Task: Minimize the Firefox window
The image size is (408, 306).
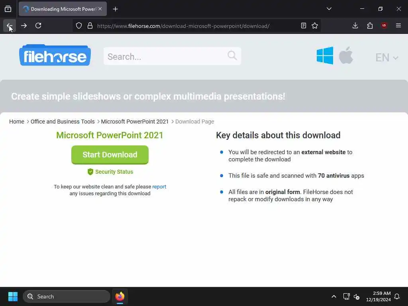Action: (x=362, y=9)
